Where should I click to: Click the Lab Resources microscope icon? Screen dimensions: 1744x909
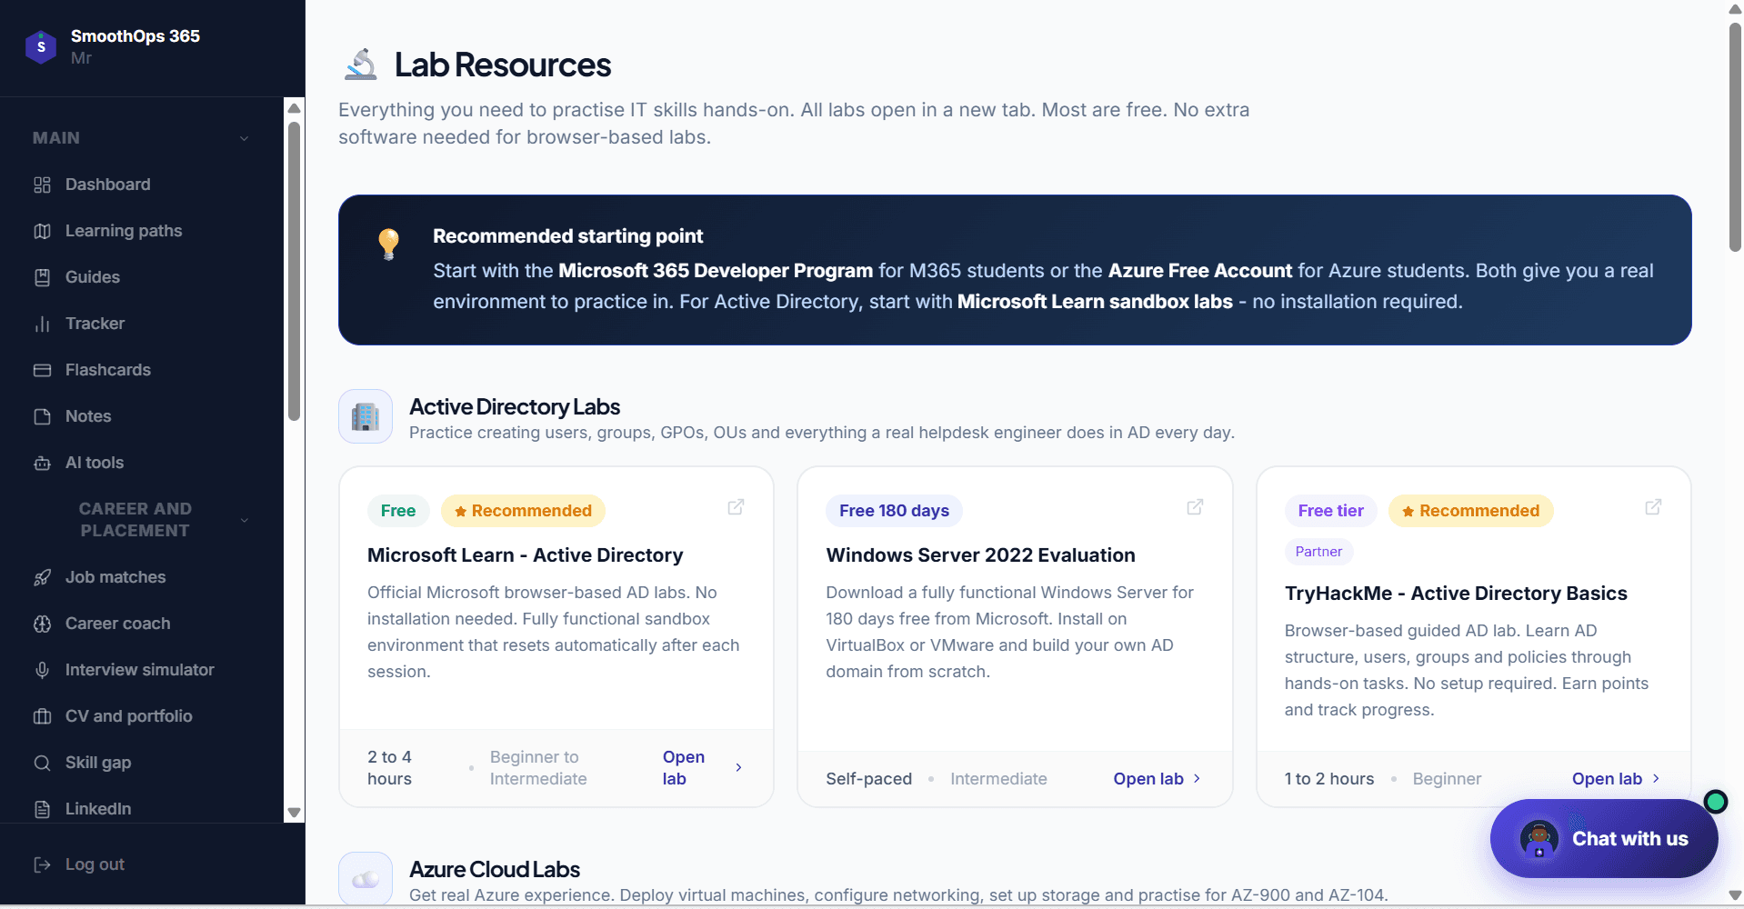click(x=361, y=65)
